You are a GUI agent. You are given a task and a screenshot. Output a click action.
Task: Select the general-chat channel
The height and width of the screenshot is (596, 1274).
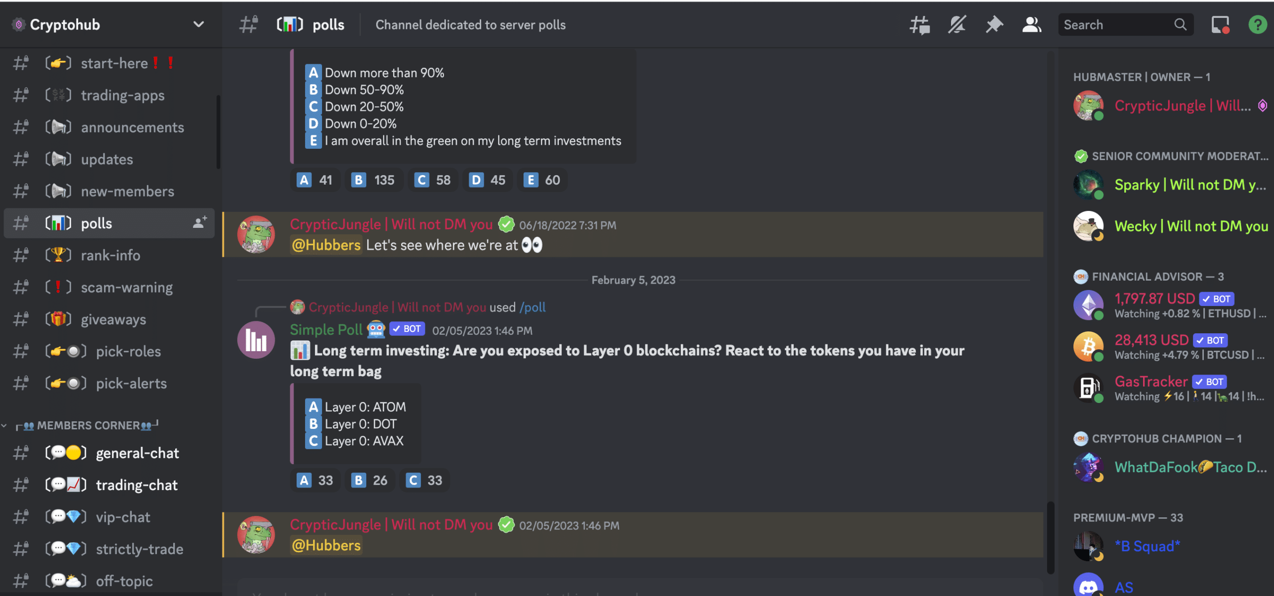pos(136,452)
